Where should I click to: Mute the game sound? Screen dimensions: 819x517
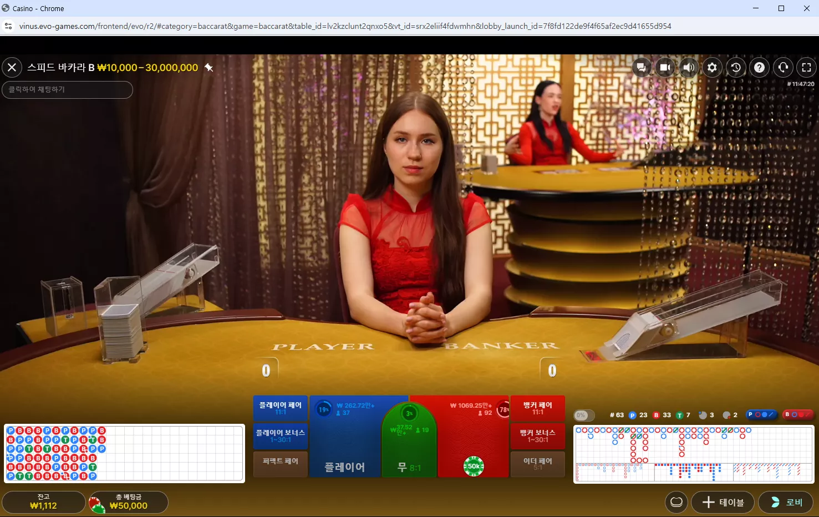coord(689,68)
